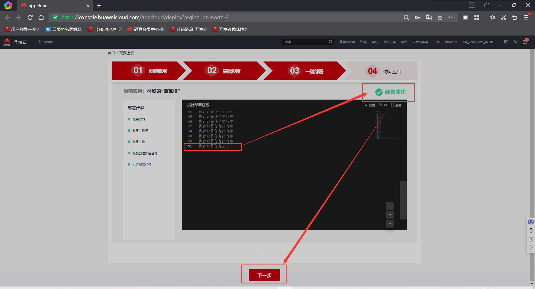
Task: Open the 开发工具 menu
Action: click(389, 42)
